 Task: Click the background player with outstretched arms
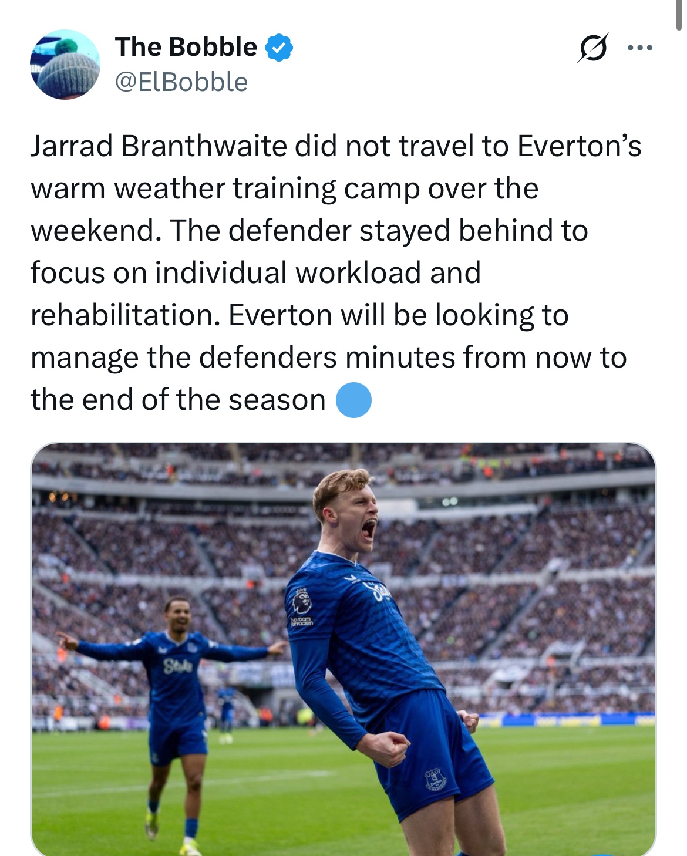click(176, 693)
